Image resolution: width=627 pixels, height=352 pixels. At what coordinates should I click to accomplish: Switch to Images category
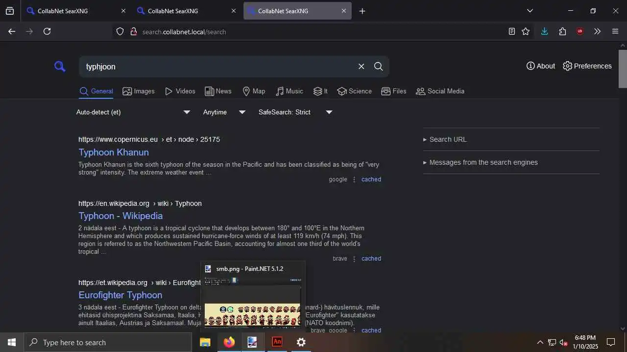click(x=139, y=91)
